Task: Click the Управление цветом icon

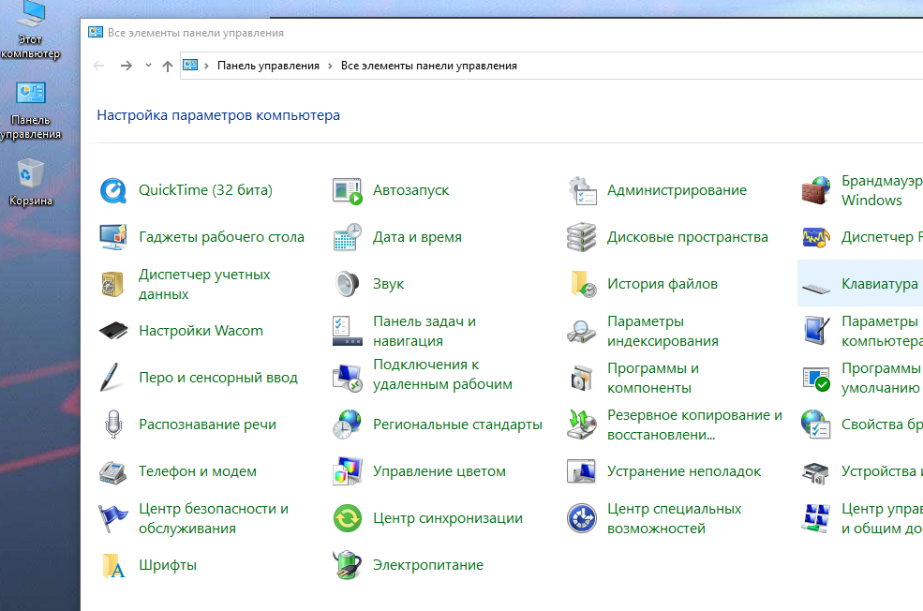Action: [348, 471]
